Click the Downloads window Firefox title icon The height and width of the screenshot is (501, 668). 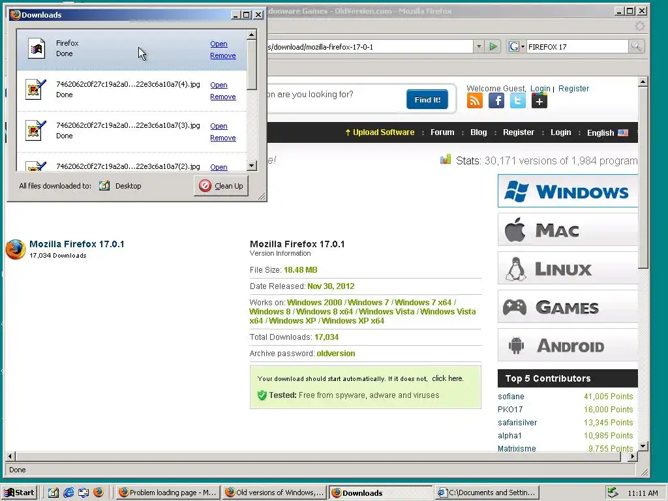click(x=16, y=14)
